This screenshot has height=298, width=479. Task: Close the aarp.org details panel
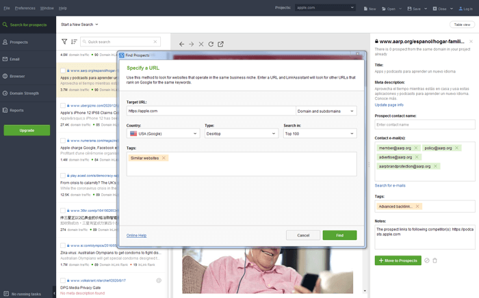471,42
